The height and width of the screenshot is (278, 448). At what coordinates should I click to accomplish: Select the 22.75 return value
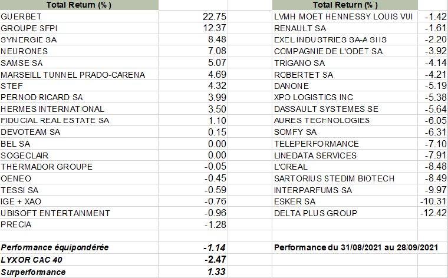click(x=215, y=16)
